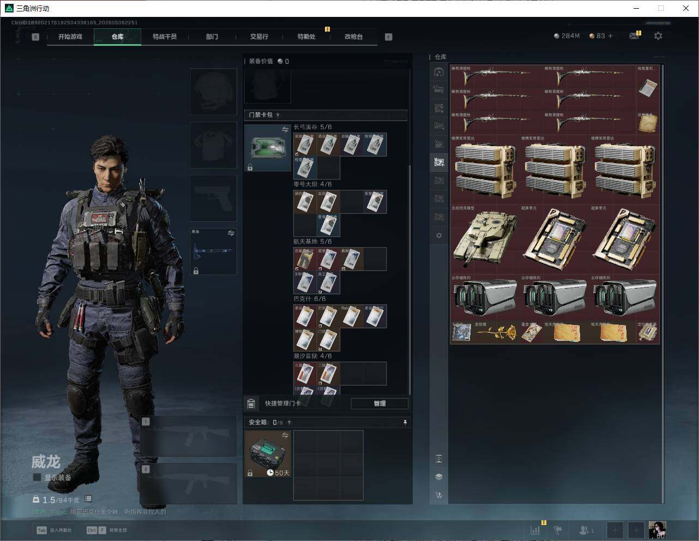Screen dimensions: 699x541
Task: Select the 仓库 tab
Action: [x=118, y=37]
